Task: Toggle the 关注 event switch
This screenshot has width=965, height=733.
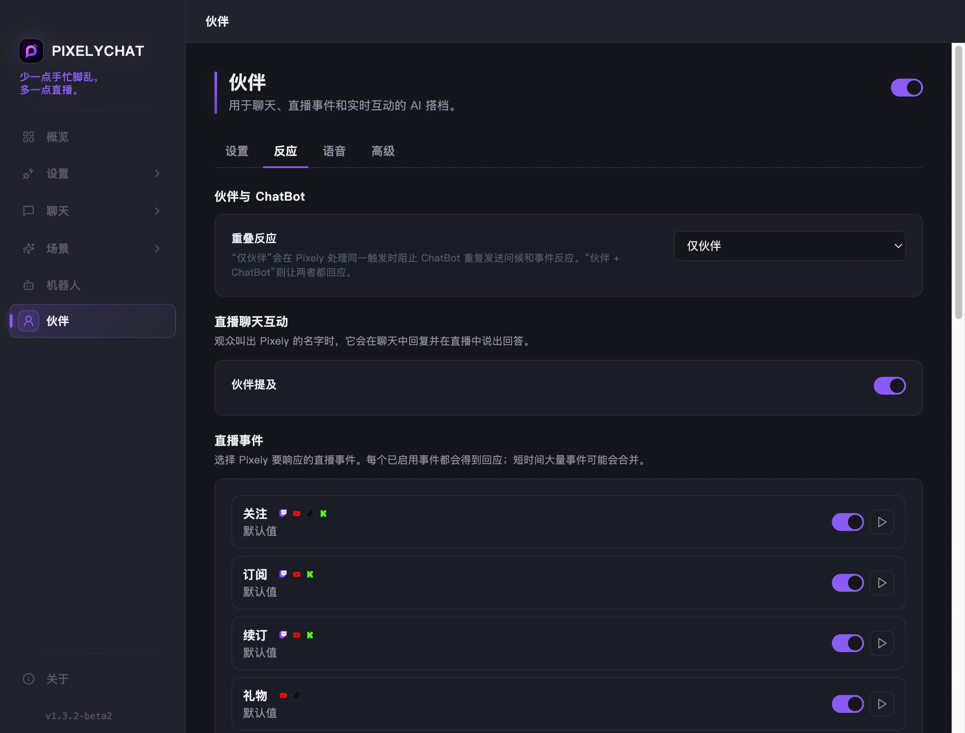Action: pos(848,522)
